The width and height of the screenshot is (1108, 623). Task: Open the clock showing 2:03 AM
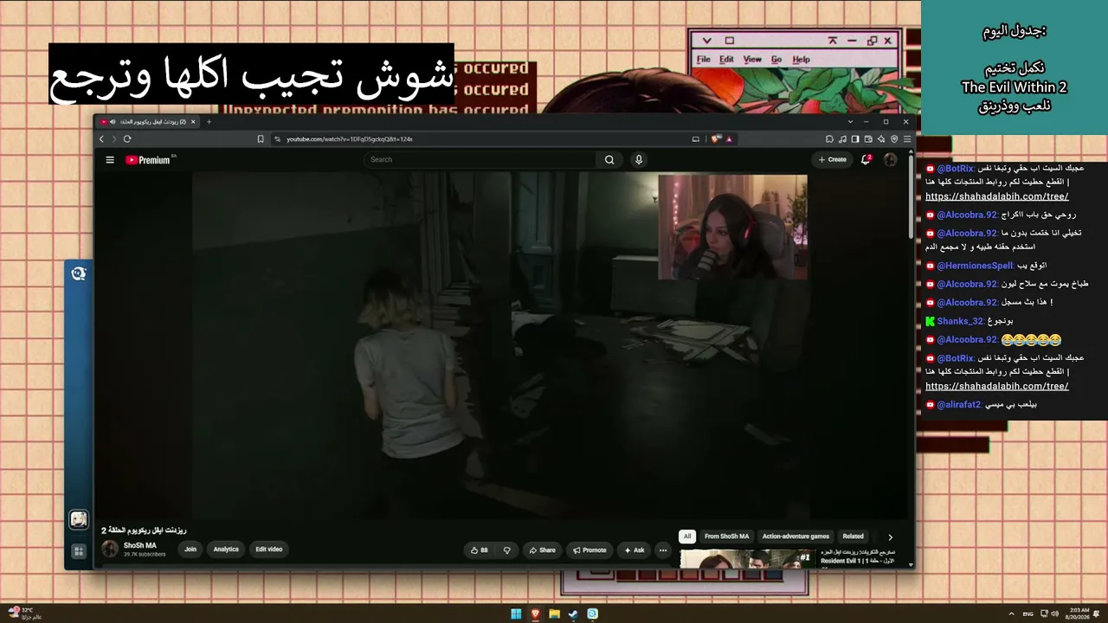1079,613
